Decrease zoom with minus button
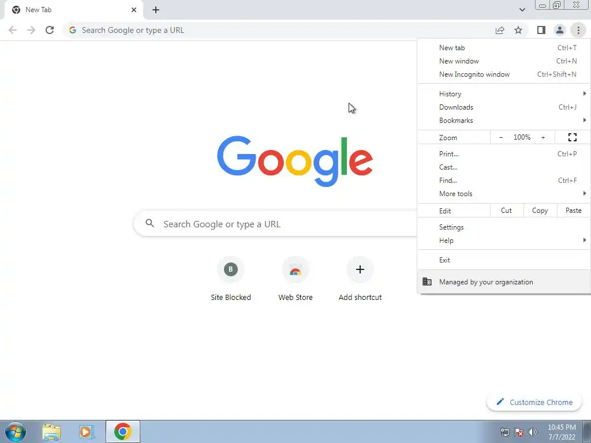The width and height of the screenshot is (591, 443). point(501,137)
